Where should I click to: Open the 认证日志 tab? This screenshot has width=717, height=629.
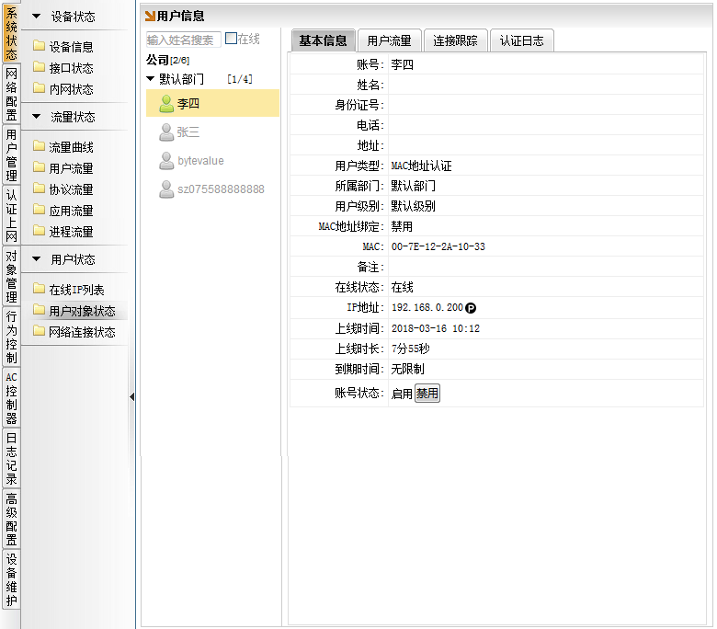coord(521,40)
